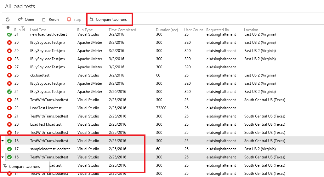Click the red status icon for run 22

coord(9,108)
